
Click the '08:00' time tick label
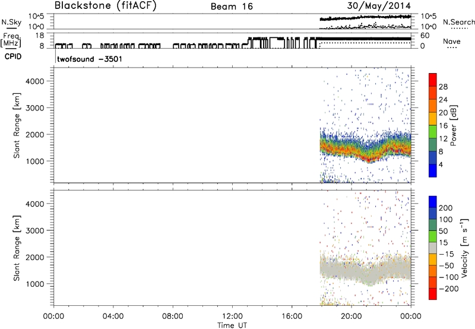coord(173,317)
